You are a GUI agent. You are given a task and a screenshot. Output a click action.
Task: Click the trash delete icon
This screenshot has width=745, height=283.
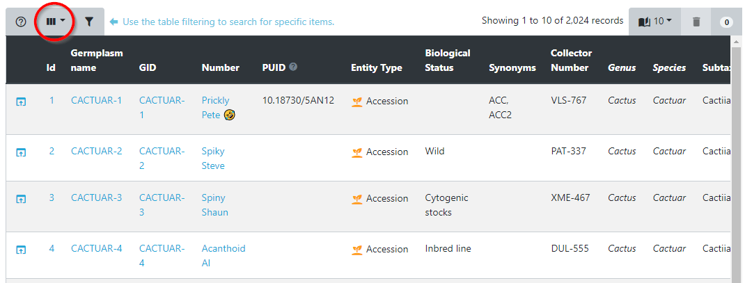click(x=696, y=22)
